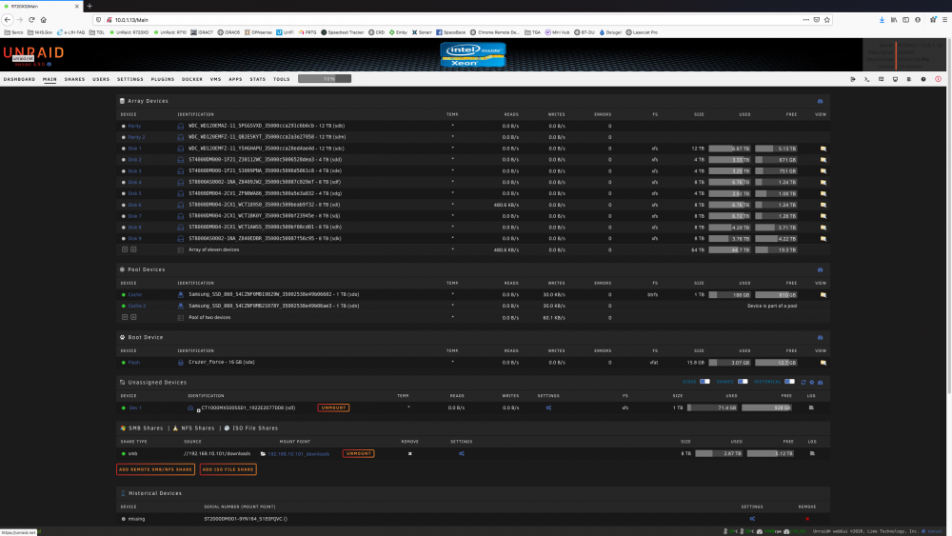Open the help question-mark icon in the header toolbar
The width and height of the screenshot is (952, 536).
pos(923,79)
